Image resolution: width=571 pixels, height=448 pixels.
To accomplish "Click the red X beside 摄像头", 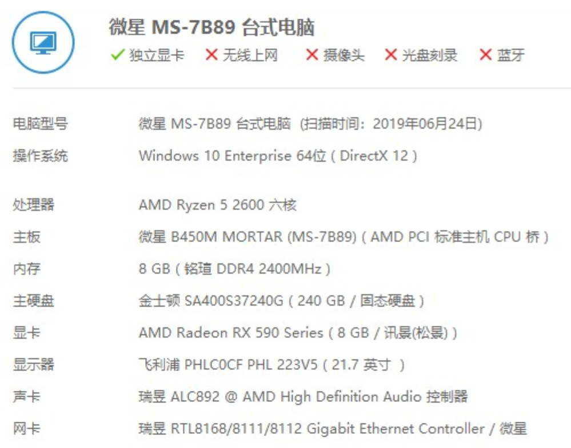I will [312, 55].
